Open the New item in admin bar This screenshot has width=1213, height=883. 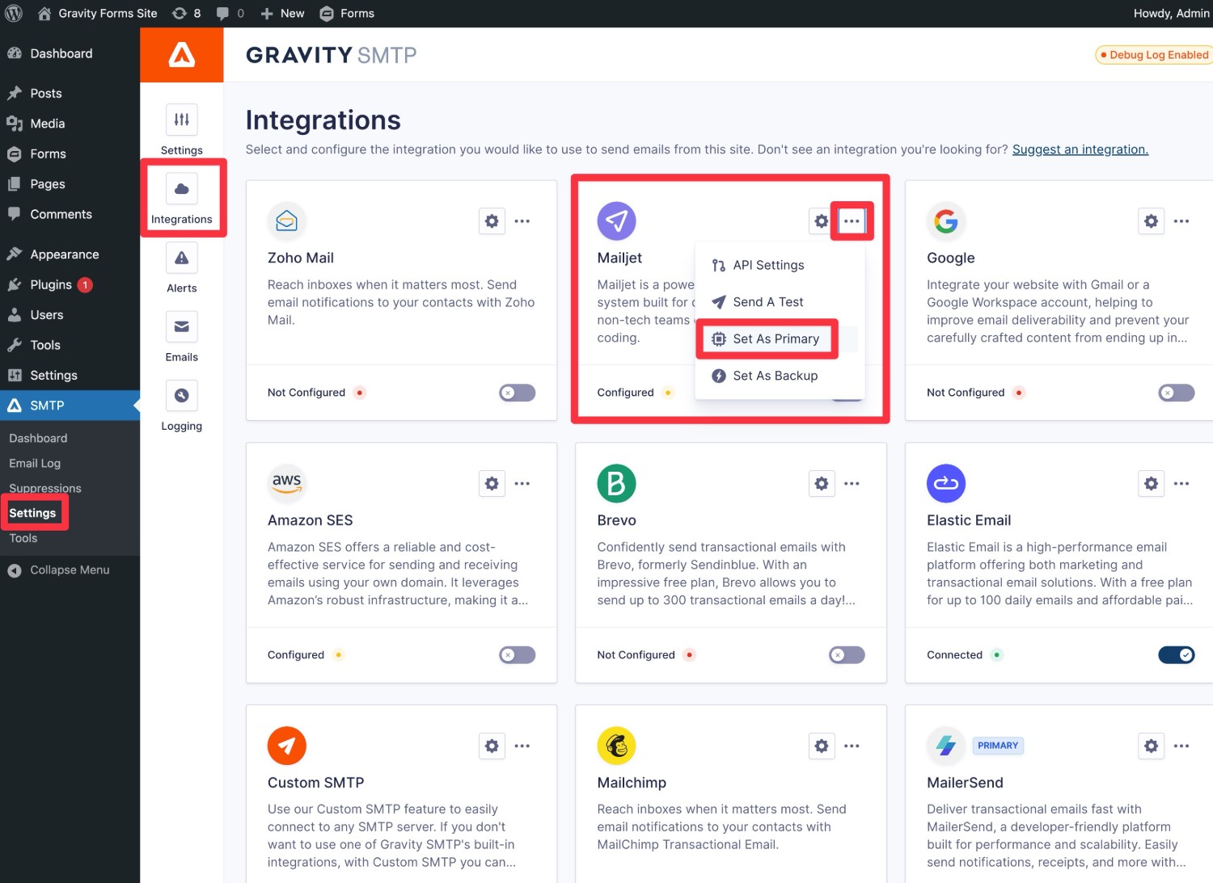pyautogui.click(x=282, y=13)
